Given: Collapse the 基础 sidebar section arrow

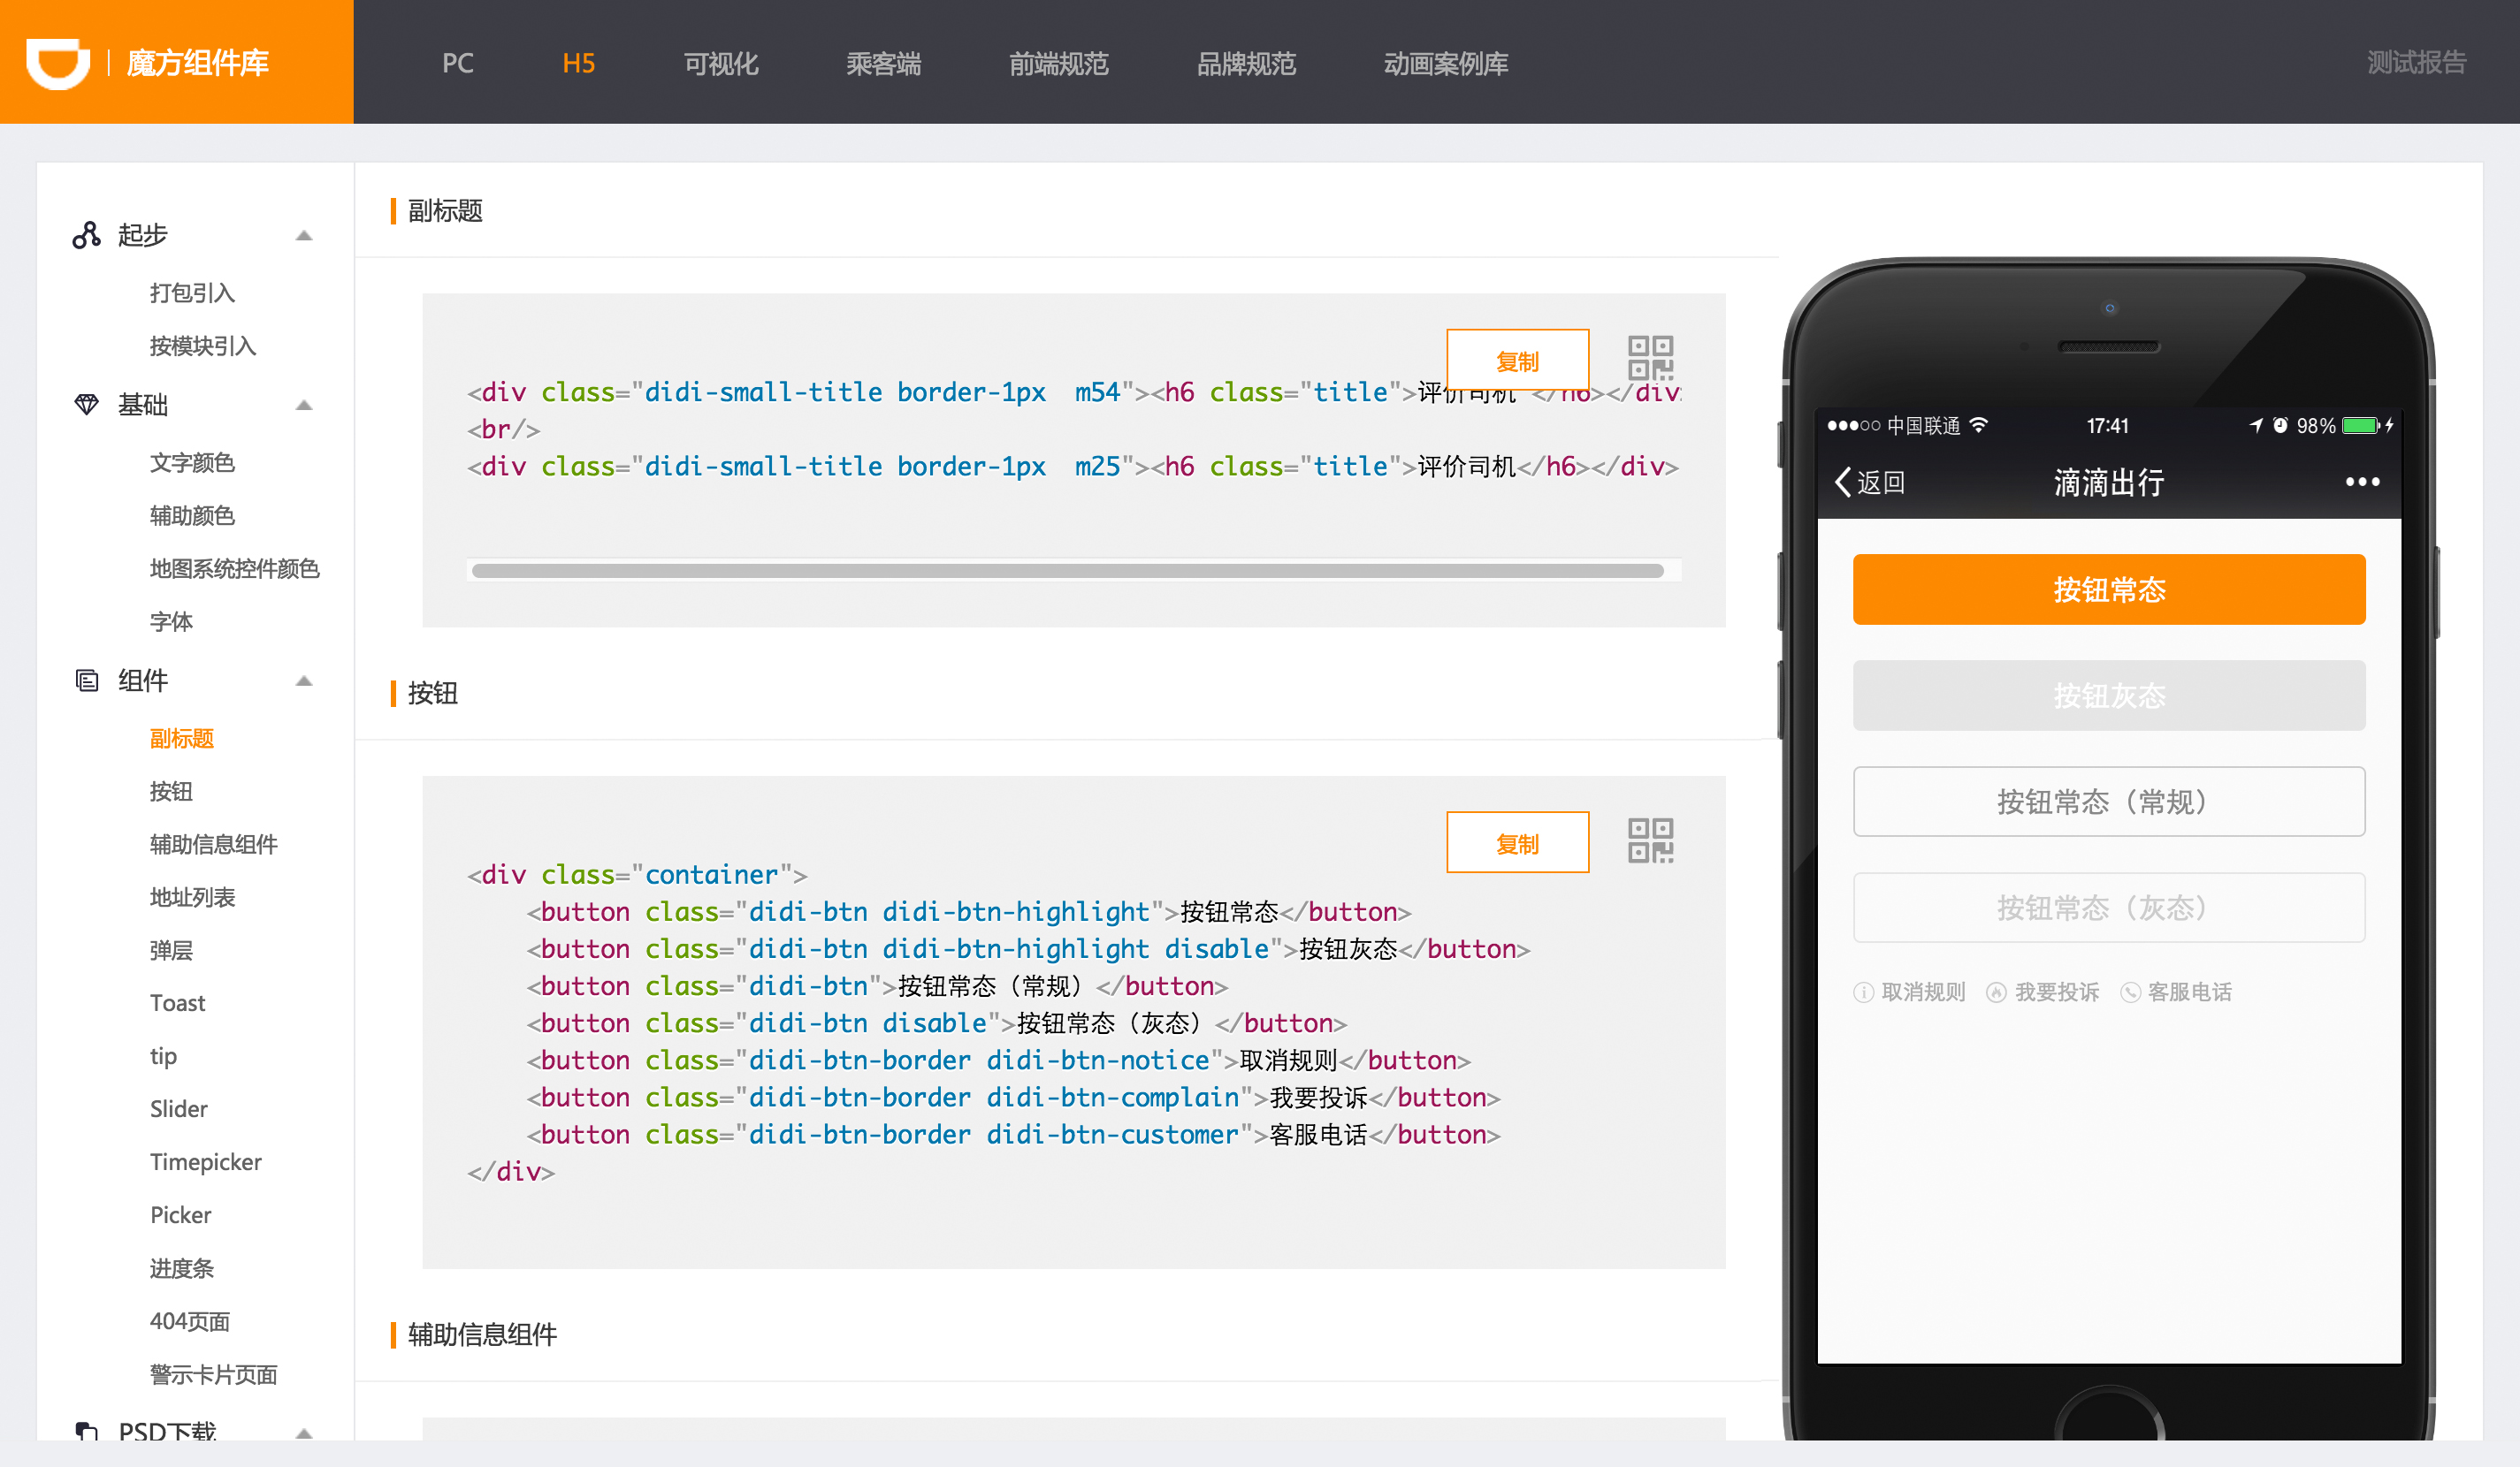Looking at the screenshot, I should [x=304, y=406].
